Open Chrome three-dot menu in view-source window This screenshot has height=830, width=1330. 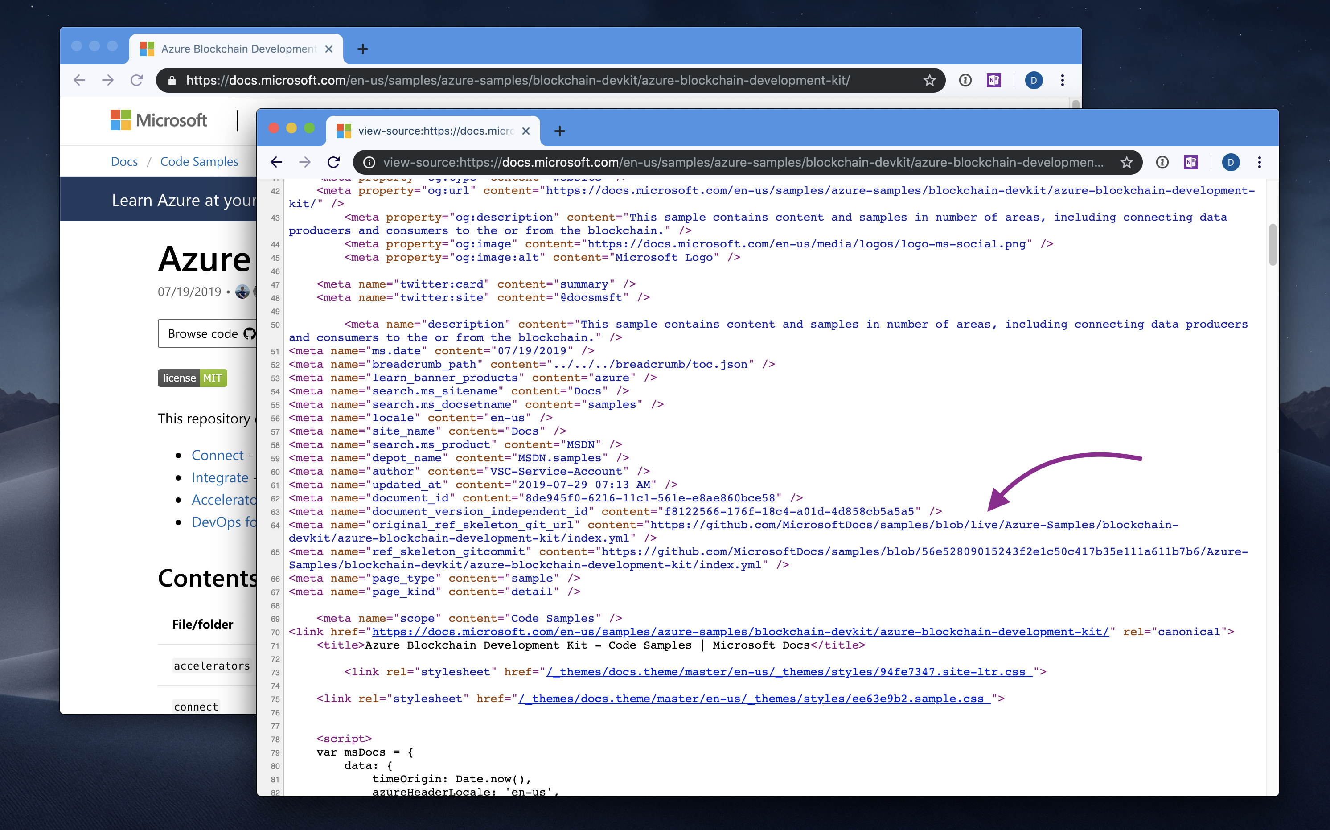[x=1259, y=163]
